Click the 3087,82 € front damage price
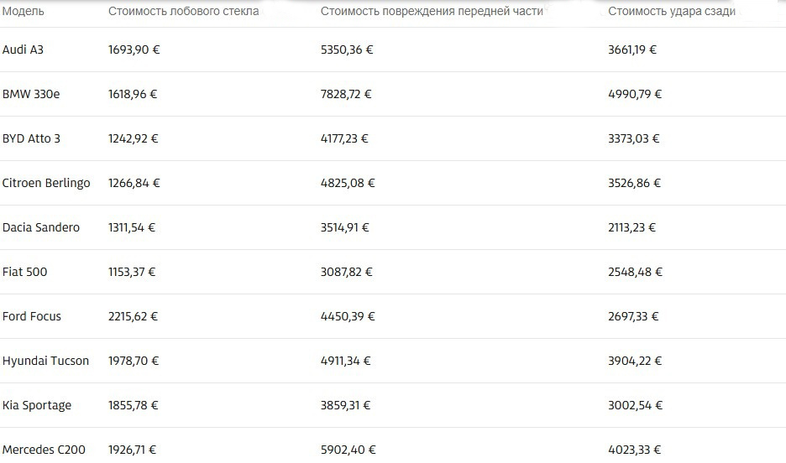Image resolution: width=786 pixels, height=463 pixels. click(346, 272)
